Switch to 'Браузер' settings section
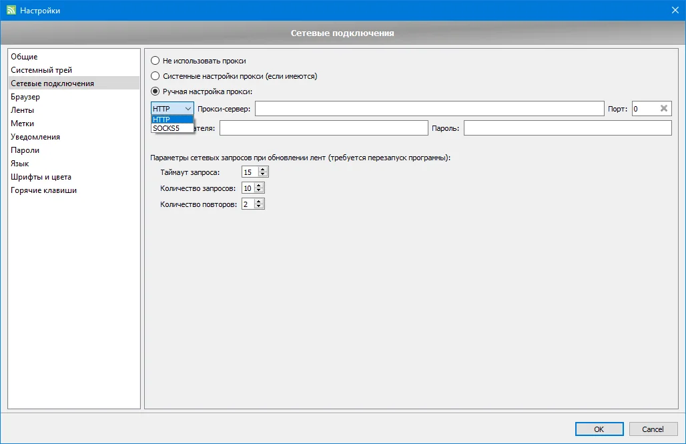 click(25, 97)
